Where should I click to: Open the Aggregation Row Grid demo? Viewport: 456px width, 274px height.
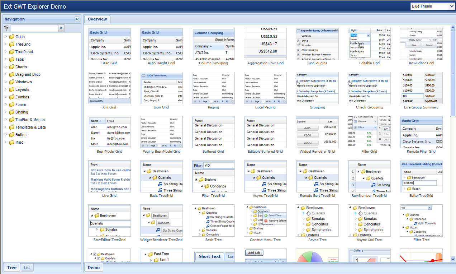click(x=265, y=44)
